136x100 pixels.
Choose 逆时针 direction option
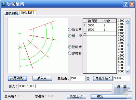click(70, 47)
